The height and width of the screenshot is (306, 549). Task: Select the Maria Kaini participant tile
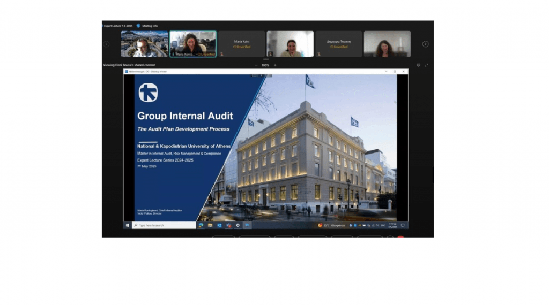(242, 44)
